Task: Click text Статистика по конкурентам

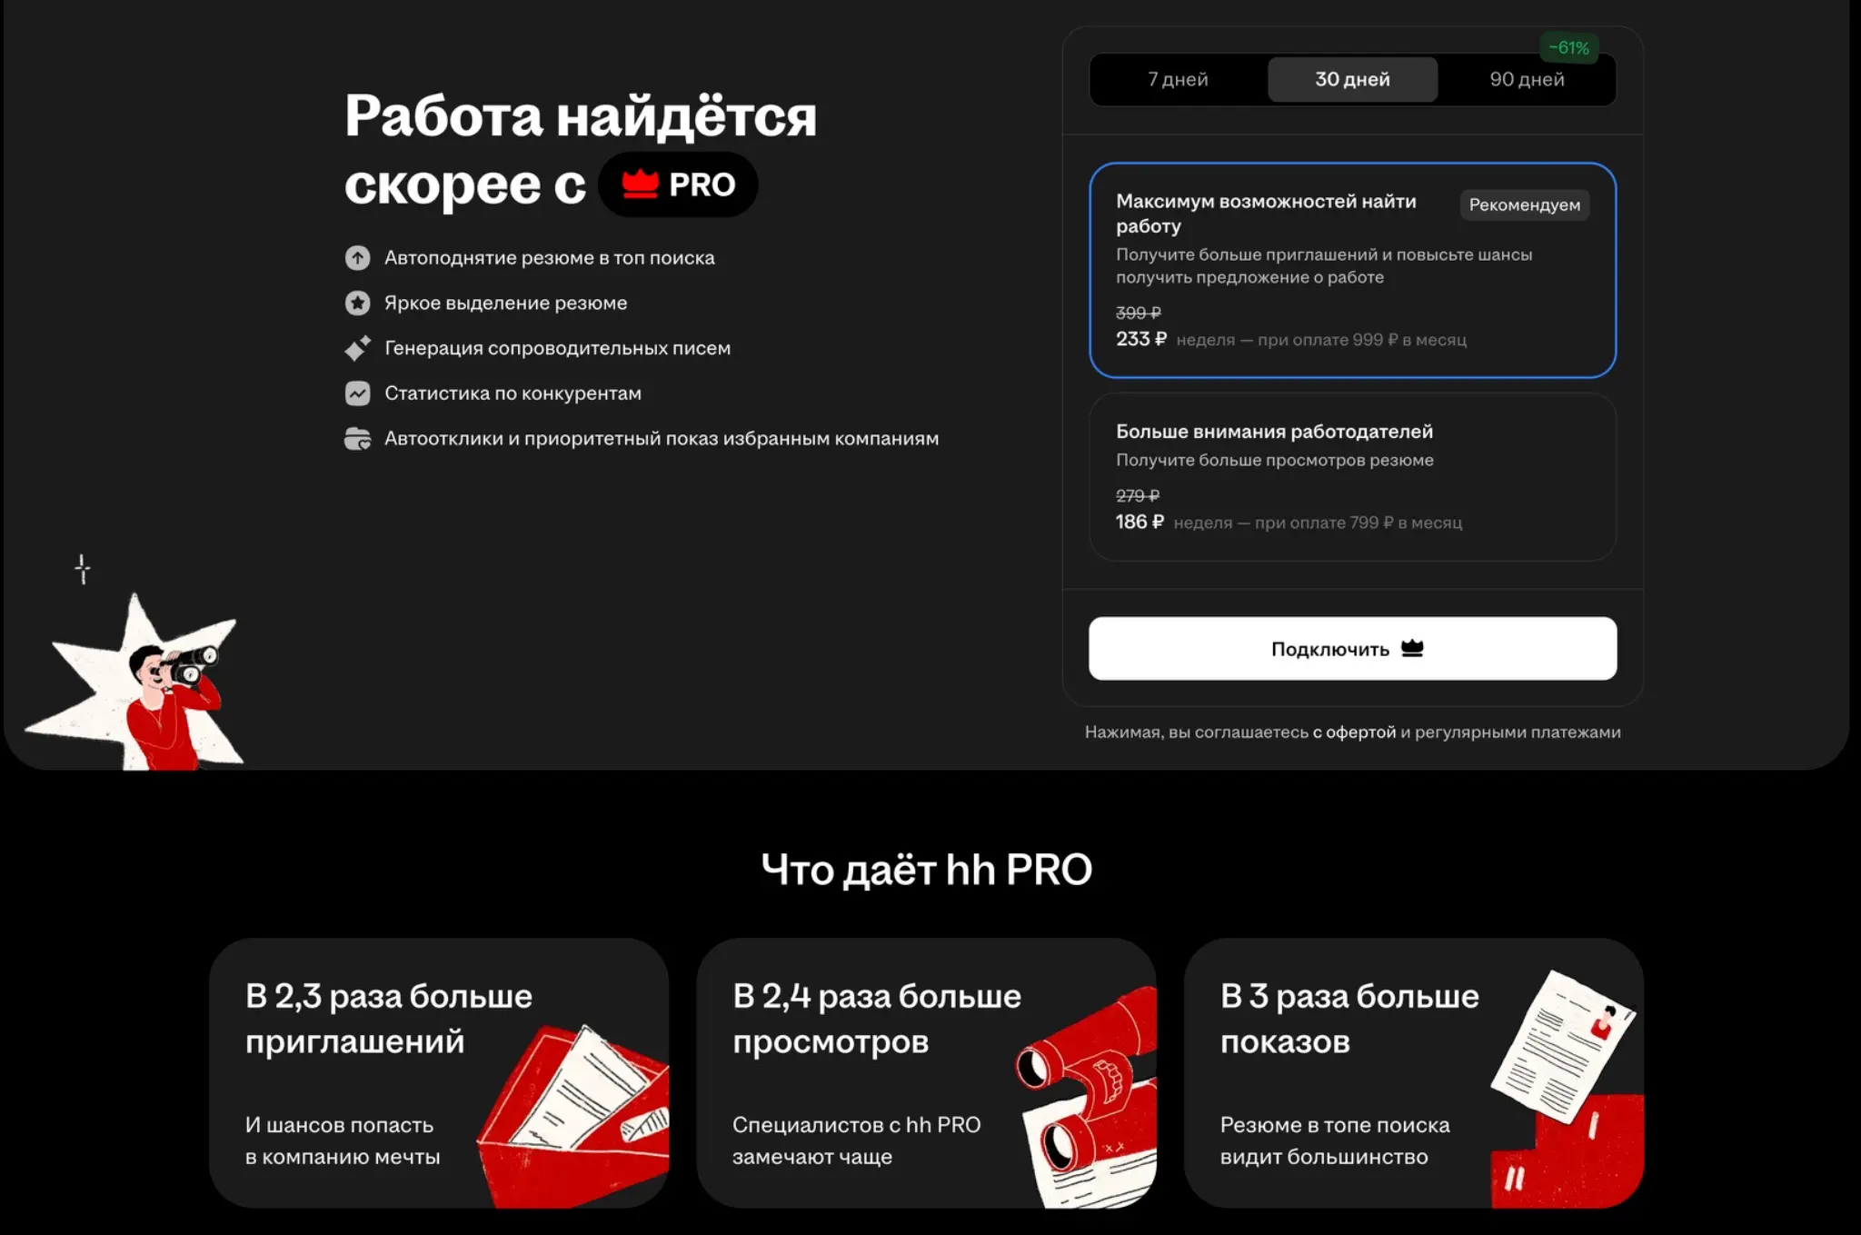Action: point(513,393)
